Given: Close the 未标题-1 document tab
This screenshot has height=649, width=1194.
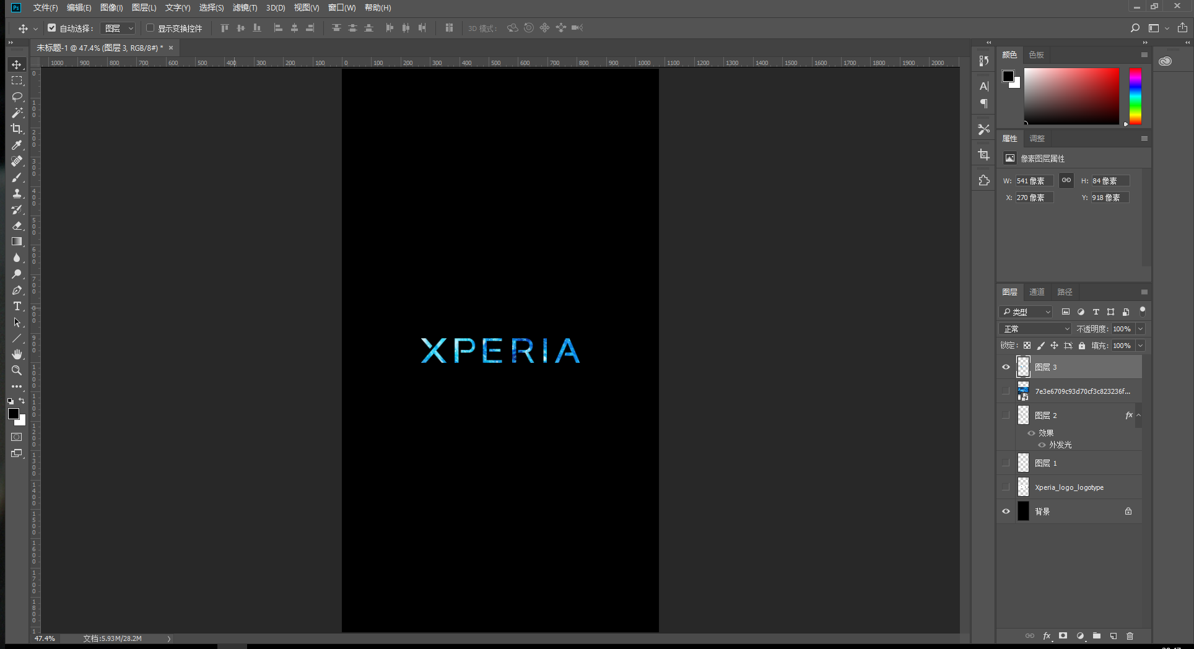Looking at the screenshot, I should tap(171, 48).
